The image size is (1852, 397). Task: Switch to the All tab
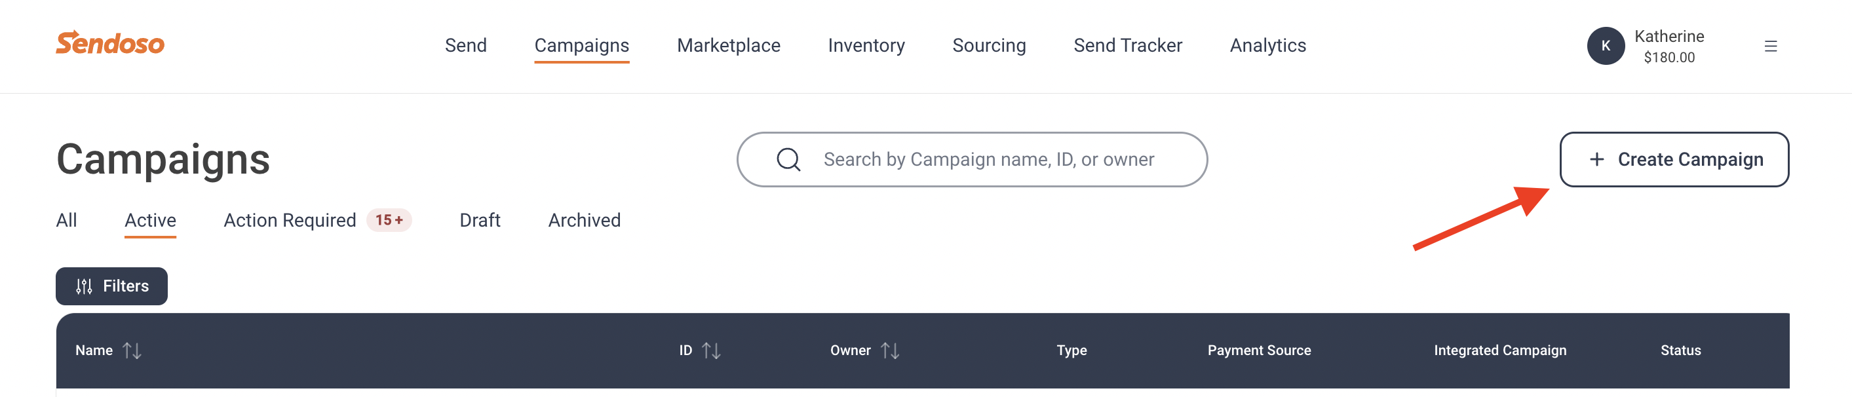[x=66, y=220]
